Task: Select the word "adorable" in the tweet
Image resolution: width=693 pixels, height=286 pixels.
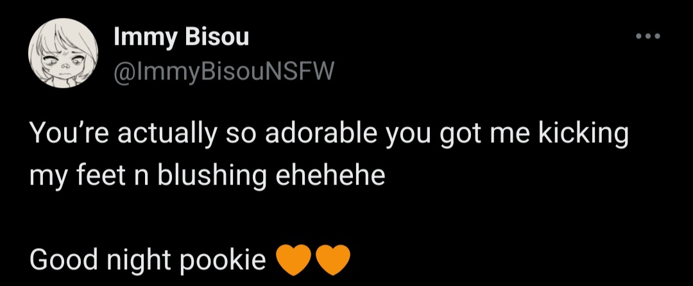Action: pyautogui.click(x=321, y=134)
